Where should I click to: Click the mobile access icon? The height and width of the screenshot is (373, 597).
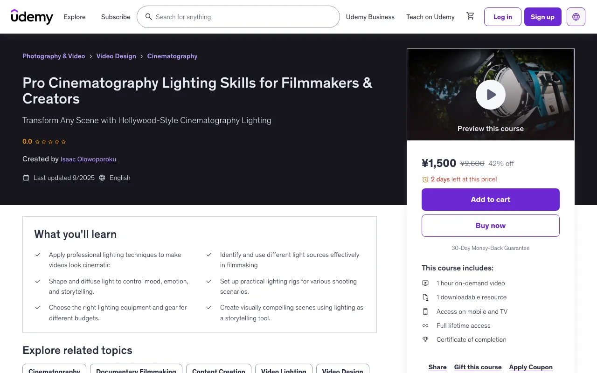425,311
